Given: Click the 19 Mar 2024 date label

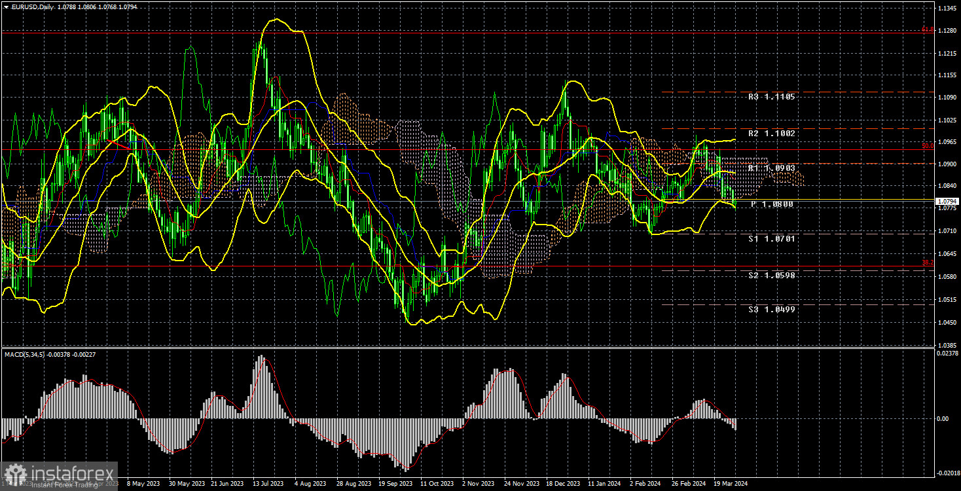Looking at the screenshot, I should (x=732, y=484).
